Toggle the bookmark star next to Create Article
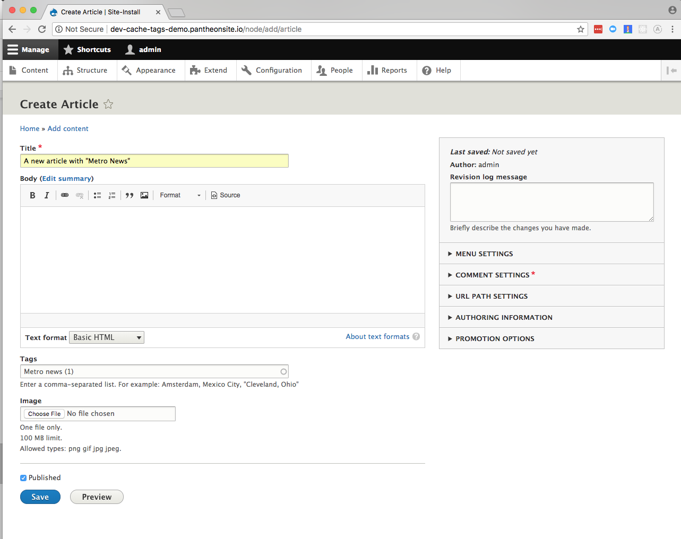This screenshot has width=681, height=539. (108, 104)
